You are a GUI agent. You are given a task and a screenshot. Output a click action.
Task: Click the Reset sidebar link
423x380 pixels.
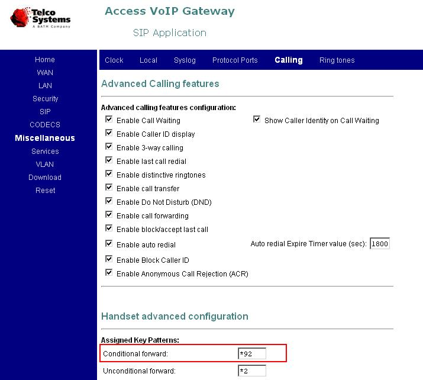[x=46, y=191]
